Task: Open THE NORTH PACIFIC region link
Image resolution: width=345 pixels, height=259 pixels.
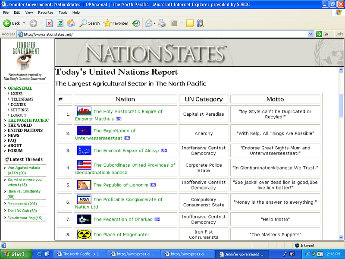Action: pos(28,120)
